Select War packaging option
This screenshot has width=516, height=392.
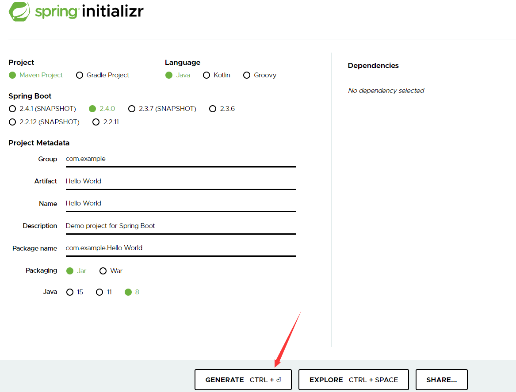pyautogui.click(x=111, y=270)
